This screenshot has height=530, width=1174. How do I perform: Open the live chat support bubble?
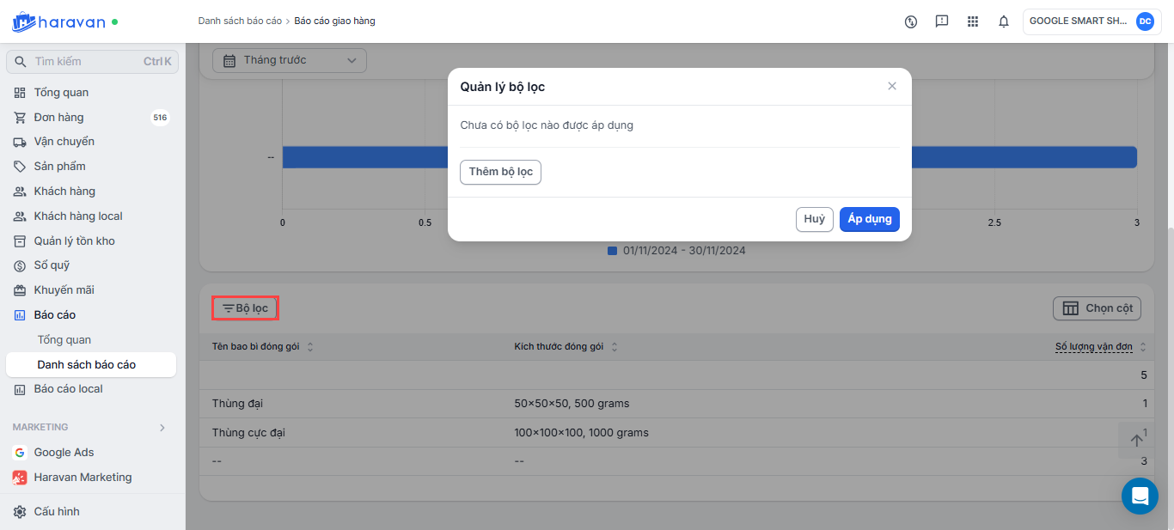1140,496
